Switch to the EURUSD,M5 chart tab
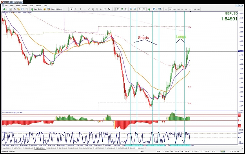Viewport: 245px width, 154px height. (x=29, y=148)
